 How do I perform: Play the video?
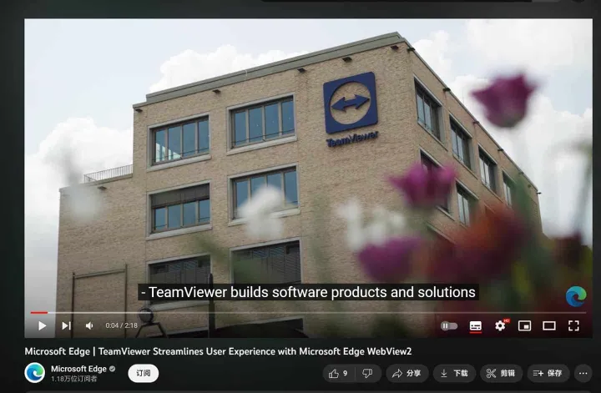[43, 325]
